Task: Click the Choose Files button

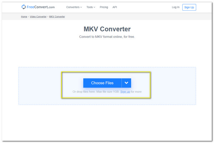Action: [102, 83]
